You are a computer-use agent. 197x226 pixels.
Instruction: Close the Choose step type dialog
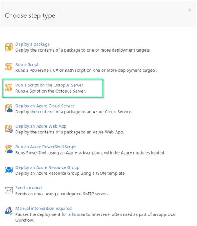click(x=190, y=10)
